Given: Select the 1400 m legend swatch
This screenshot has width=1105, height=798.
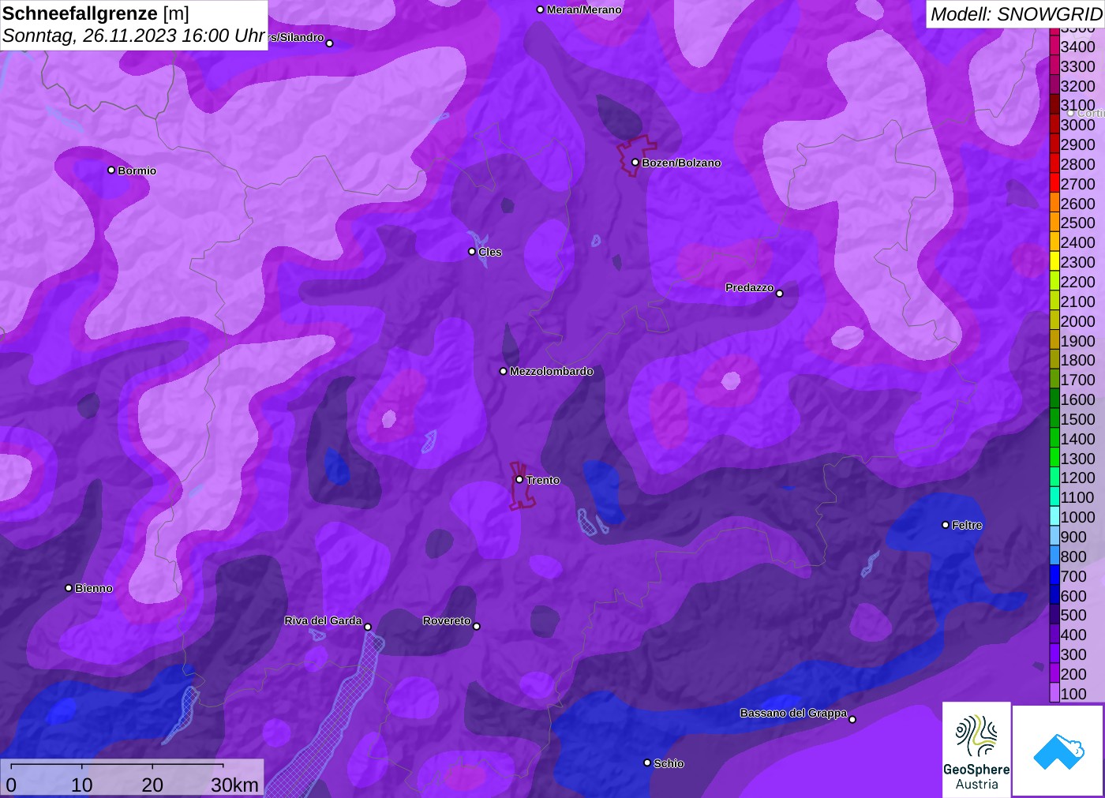Looking at the screenshot, I should coord(1054,438).
